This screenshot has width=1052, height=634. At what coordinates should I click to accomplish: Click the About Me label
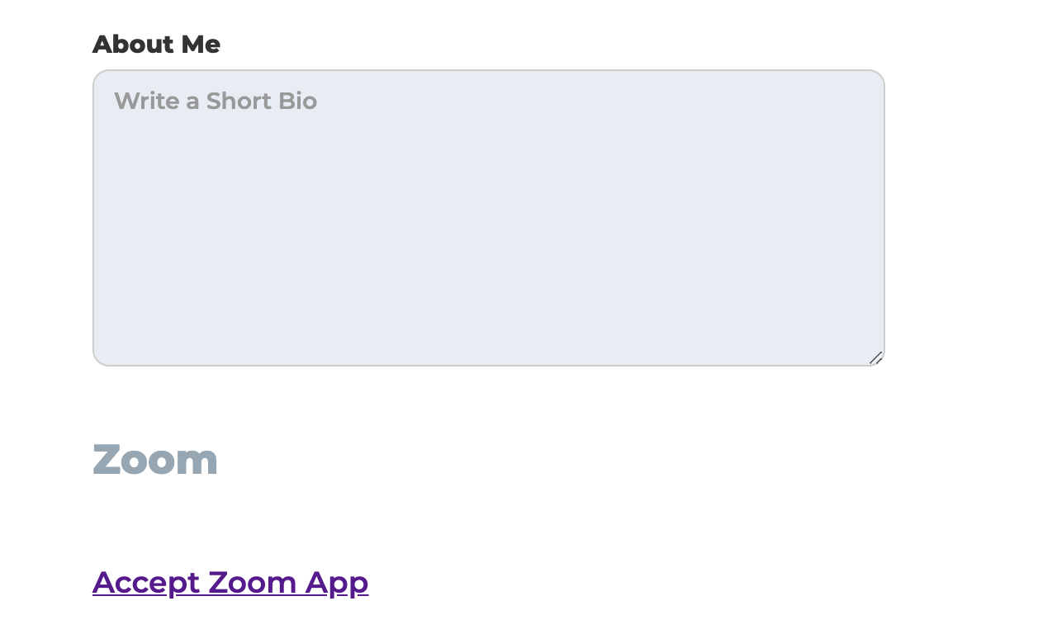(156, 45)
